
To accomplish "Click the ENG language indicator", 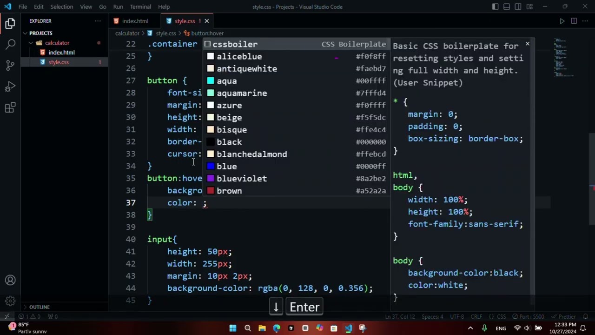I will coord(501,328).
